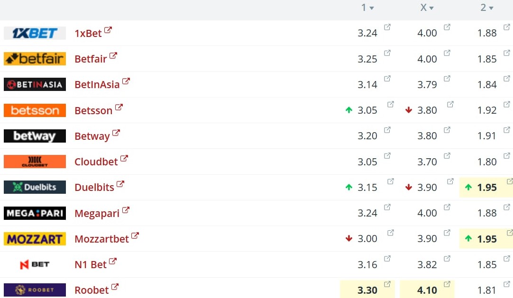Click the Duelbits logo badge
This screenshot has height=298, width=513.
pyautogui.click(x=35, y=187)
